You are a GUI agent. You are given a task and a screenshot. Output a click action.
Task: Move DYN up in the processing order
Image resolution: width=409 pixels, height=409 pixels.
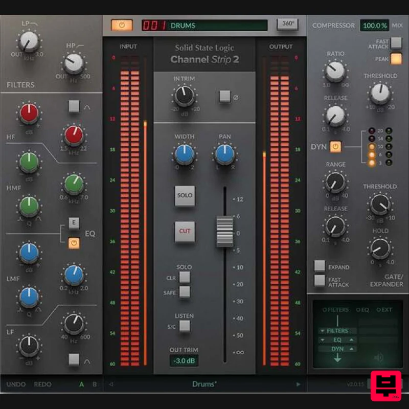tap(351, 349)
